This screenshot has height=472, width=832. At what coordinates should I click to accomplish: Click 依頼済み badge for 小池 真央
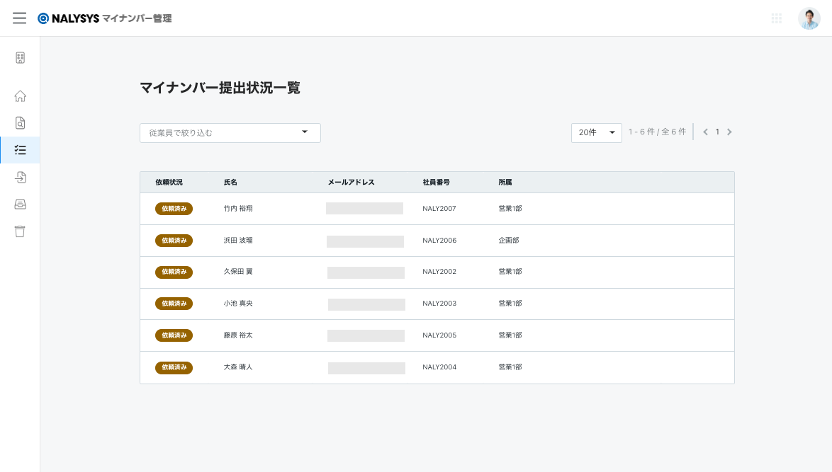[x=174, y=304]
